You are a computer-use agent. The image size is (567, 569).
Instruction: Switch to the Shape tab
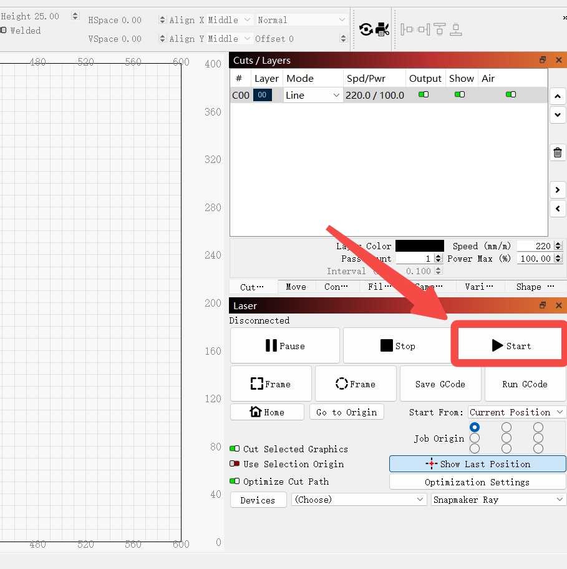[x=535, y=287]
